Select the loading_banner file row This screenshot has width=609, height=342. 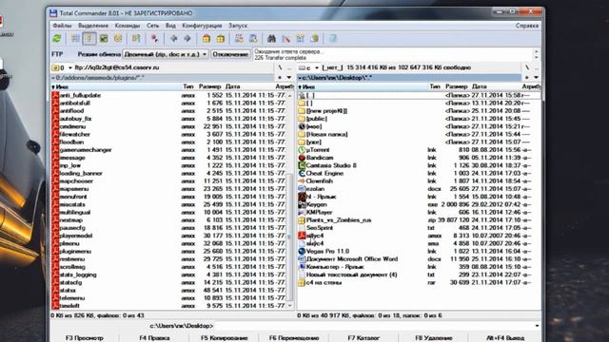click(x=169, y=173)
